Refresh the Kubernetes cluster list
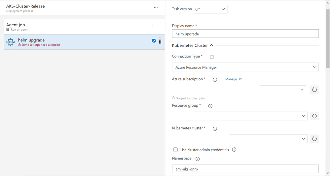The image size is (330, 176). tap(314, 139)
